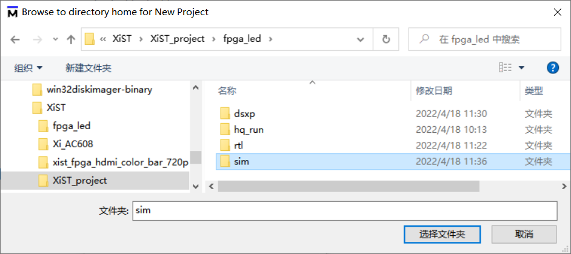Refresh the fpga_led folder view
The image size is (571, 254).
pos(386,39)
